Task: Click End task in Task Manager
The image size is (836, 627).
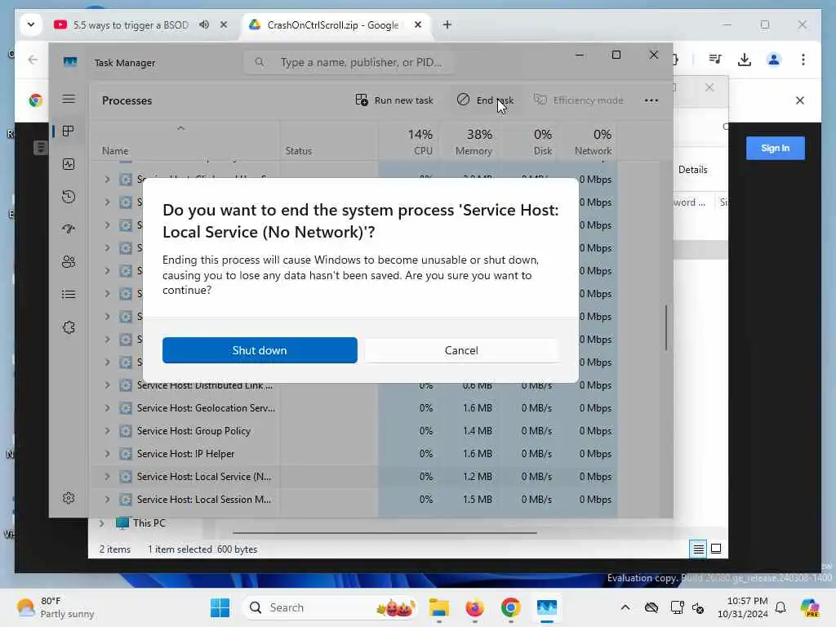Action: (485, 100)
